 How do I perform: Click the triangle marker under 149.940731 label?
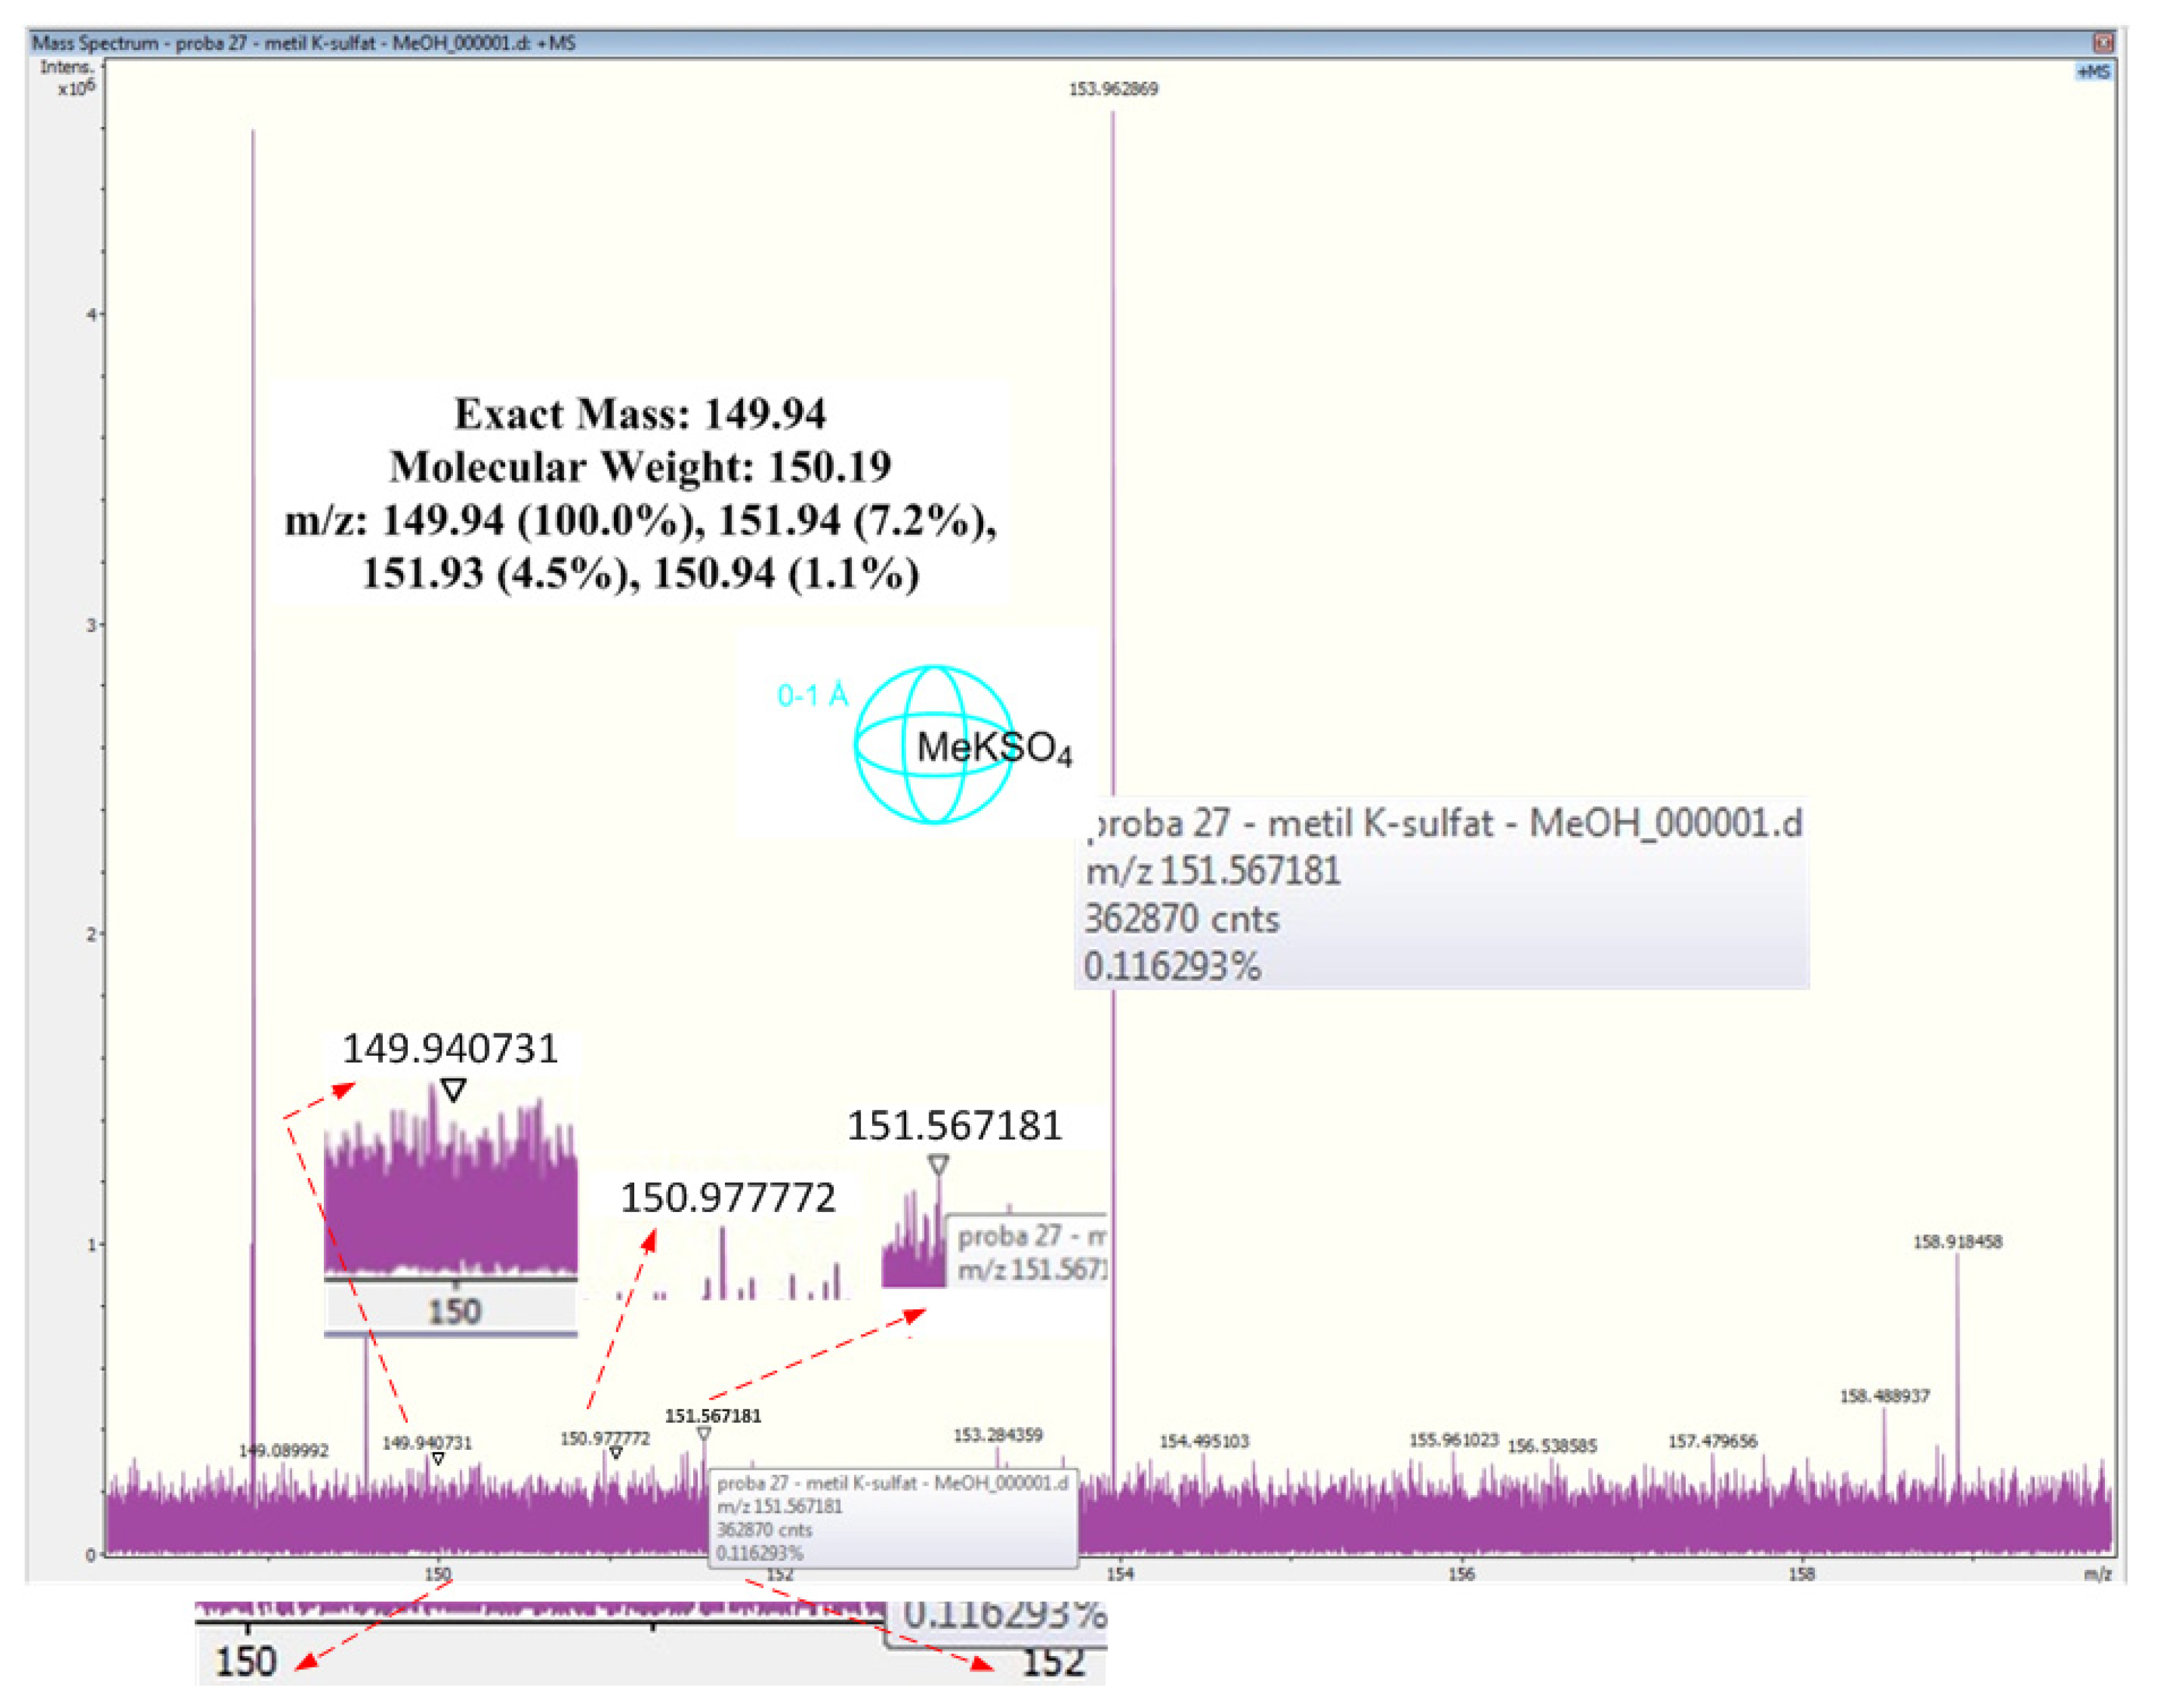(x=438, y=1459)
